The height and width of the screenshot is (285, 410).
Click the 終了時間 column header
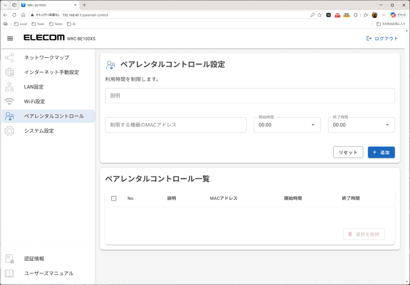tap(351, 199)
